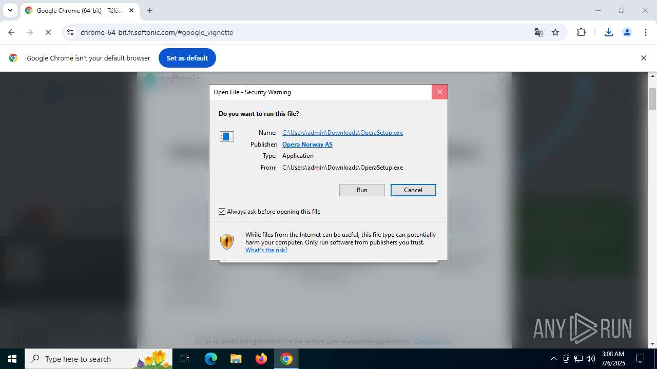Image resolution: width=657 pixels, height=369 pixels.
Task: Bookmark this page with star icon
Action: point(555,32)
